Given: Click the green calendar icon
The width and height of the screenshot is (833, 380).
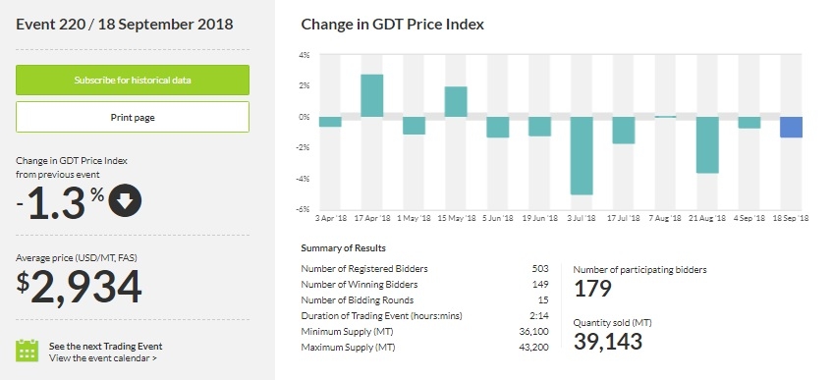Looking at the screenshot, I should click(27, 351).
